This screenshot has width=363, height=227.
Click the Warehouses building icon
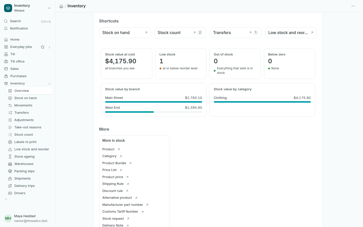click(10, 164)
